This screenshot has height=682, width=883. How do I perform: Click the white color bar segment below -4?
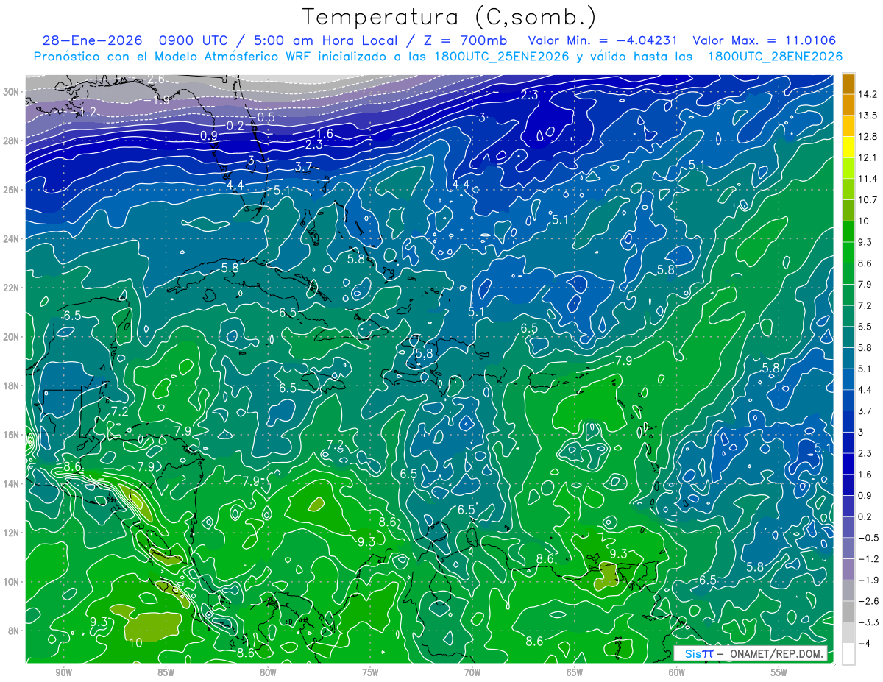pyautogui.click(x=848, y=653)
